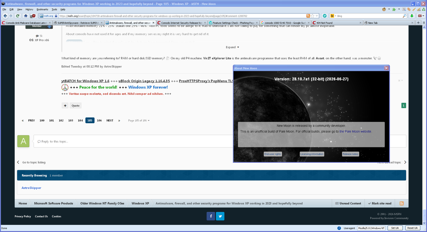427x232 pixels.
Task: Click the monkey face extension icon
Action: coord(384,9)
